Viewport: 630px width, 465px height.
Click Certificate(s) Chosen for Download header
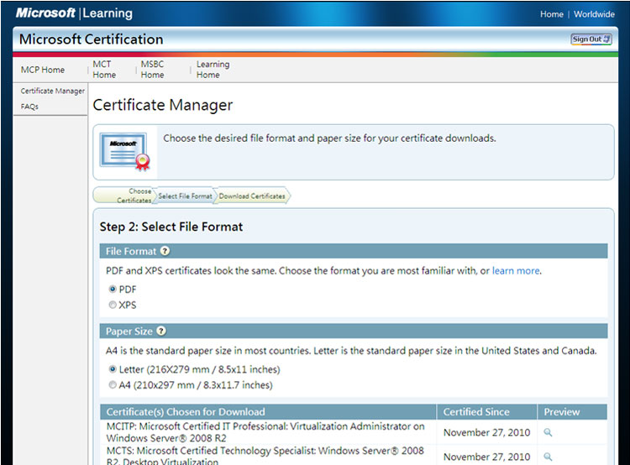tap(268, 412)
